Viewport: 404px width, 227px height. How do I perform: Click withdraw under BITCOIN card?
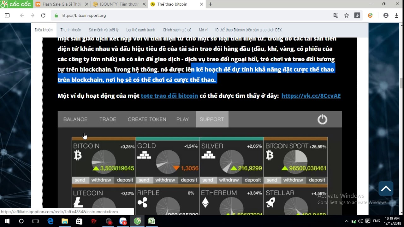(x=101, y=180)
